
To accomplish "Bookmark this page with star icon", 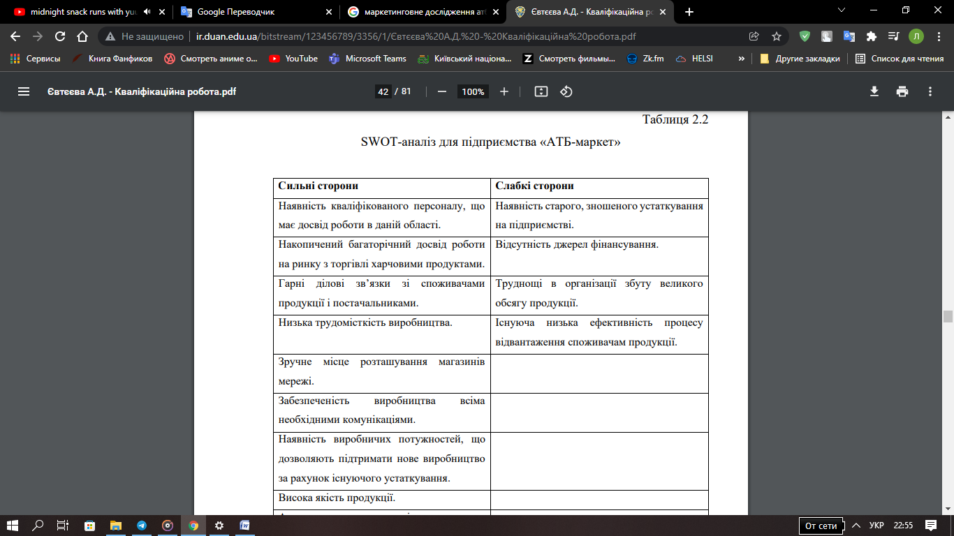I will pos(777,36).
